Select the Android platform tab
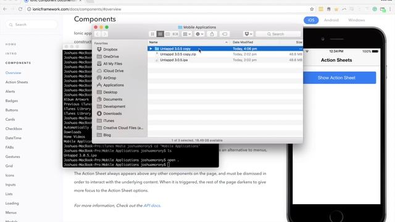 331,20
